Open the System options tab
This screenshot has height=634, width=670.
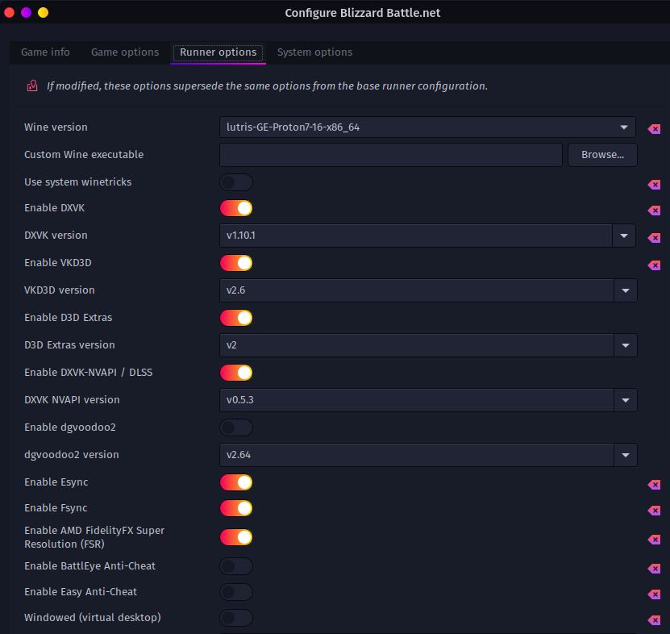(315, 52)
